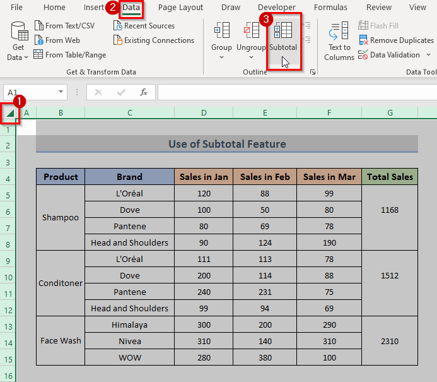Expand the Group dropdown arrow
Viewport: 437px width, 382px height.
221,57
